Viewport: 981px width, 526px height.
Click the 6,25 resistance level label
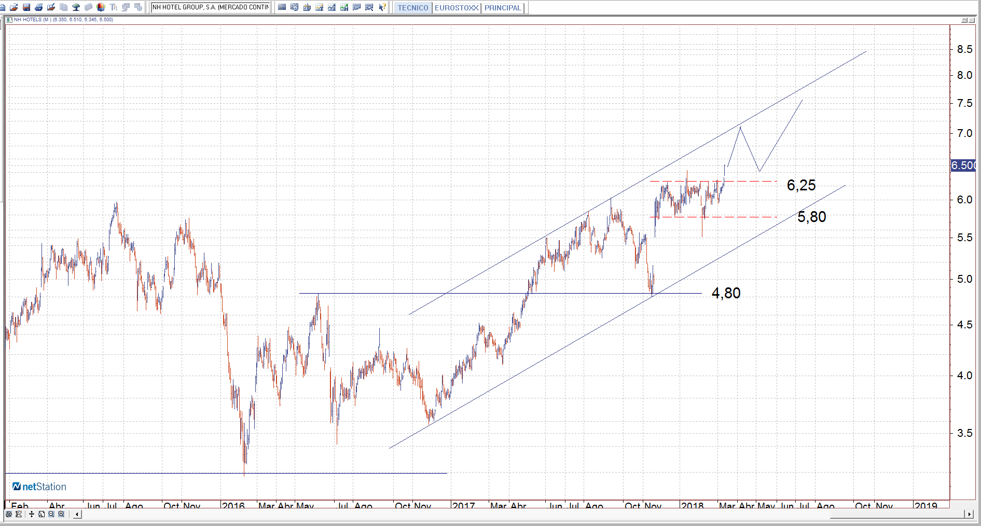click(x=801, y=185)
